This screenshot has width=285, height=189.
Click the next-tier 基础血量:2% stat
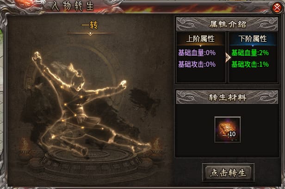250,53
